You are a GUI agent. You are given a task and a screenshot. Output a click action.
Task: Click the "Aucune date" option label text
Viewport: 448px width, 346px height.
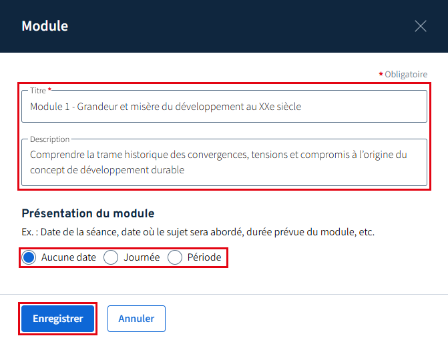pyautogui.click(x=69, y=257)
